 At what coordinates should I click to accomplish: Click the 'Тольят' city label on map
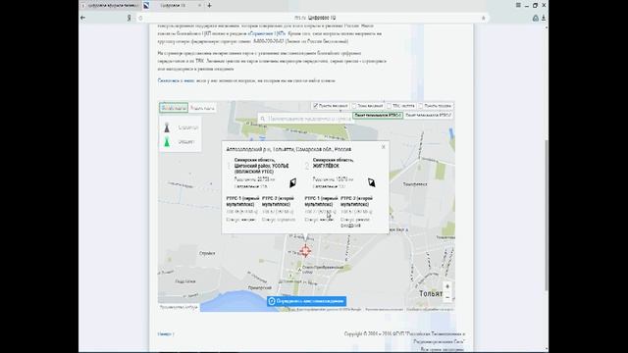pyautogui.click(x=431, y=294)
